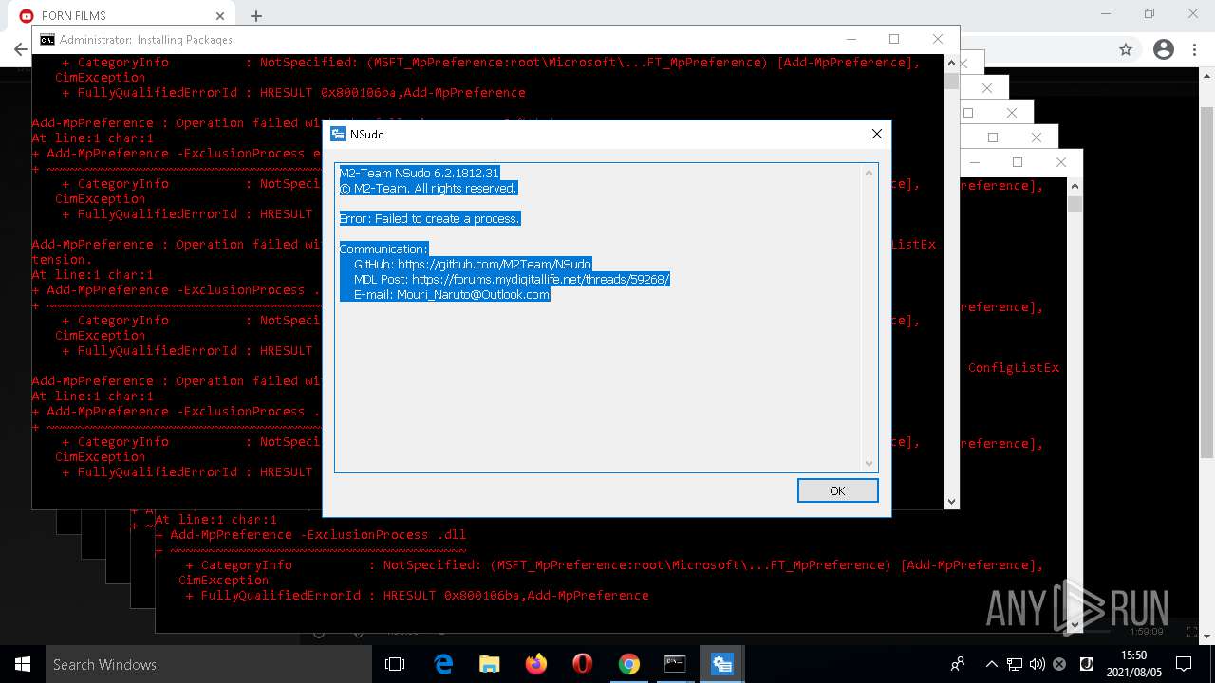Minimize the Installing Packages console window
This screenshot has height=683, width=1215.
pos(850,39)
